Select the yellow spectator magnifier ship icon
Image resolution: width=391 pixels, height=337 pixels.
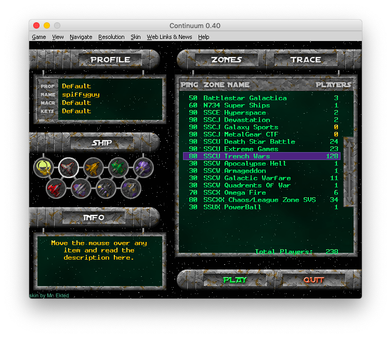pos(44,168)
